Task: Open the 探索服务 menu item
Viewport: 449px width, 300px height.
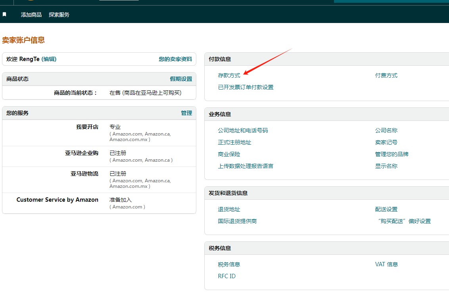Action: [59, 15]
